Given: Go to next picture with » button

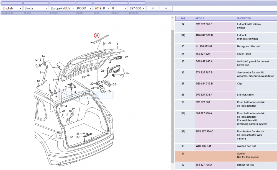Looking at the screenshot, I should point(166,8).
